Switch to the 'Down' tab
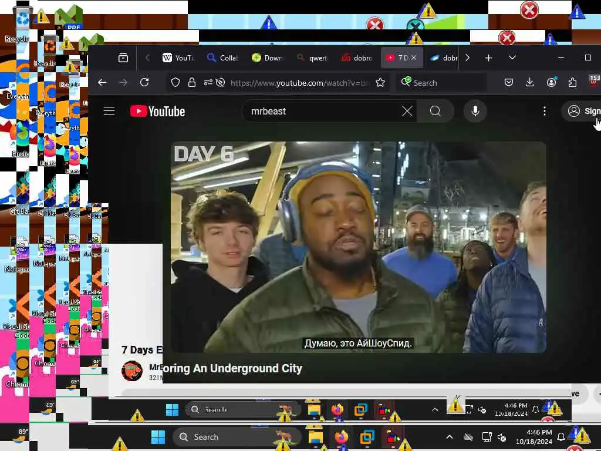 [x=268, y=58]
